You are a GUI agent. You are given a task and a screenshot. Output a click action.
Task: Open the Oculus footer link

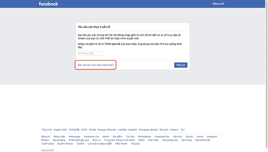pos(189,137)
